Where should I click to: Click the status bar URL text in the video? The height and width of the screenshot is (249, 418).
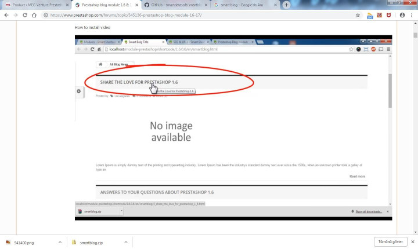140,204
